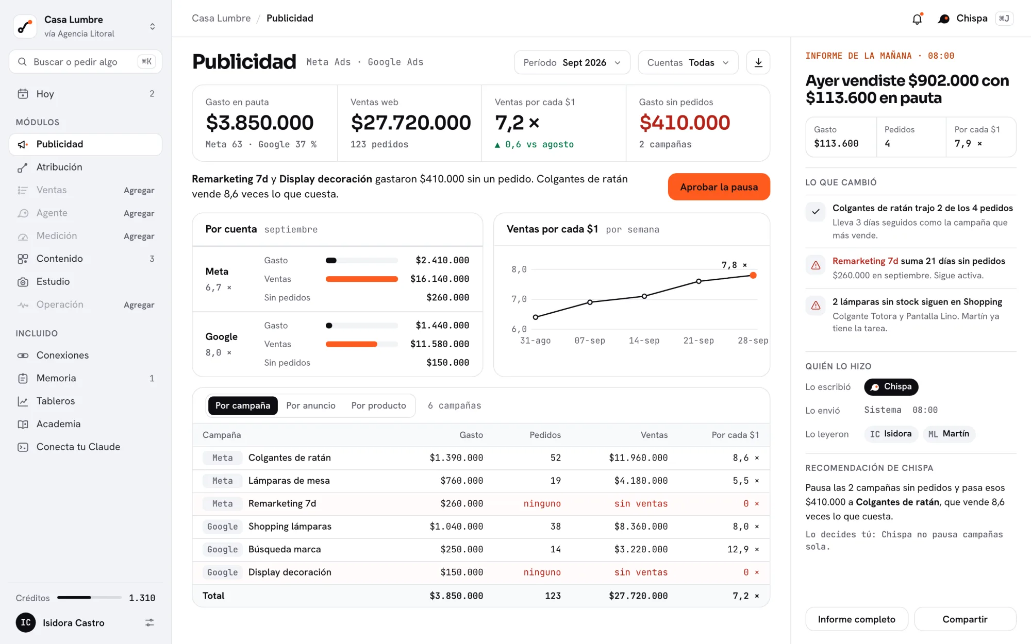The width and height of the screenshot is (1031, 644).
Task: Open Conexiones link icon
Action: click(x=23, y=355)
